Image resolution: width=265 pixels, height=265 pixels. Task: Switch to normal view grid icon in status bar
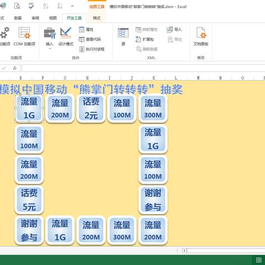point(258,260)
